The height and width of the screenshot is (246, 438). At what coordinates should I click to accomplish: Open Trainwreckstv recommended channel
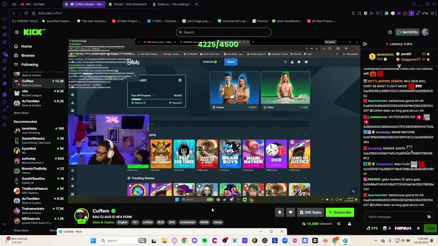[x=39, y=210]
